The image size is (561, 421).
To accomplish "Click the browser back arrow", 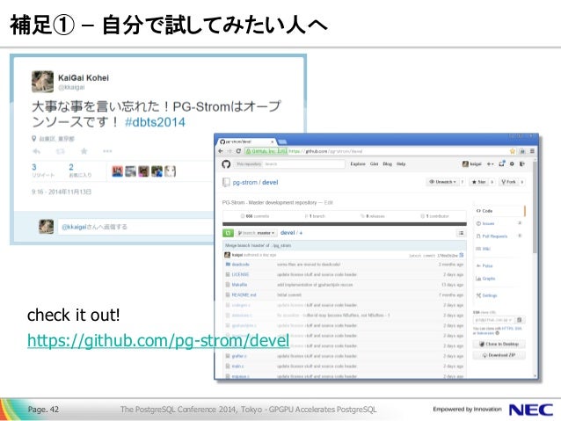I will pyautogui.click(x=221, y=151).
